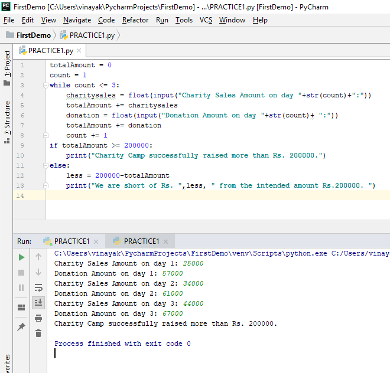Click the fold end marker on line 13
This screenshot has height=373, width=390.
coord(45,186)
